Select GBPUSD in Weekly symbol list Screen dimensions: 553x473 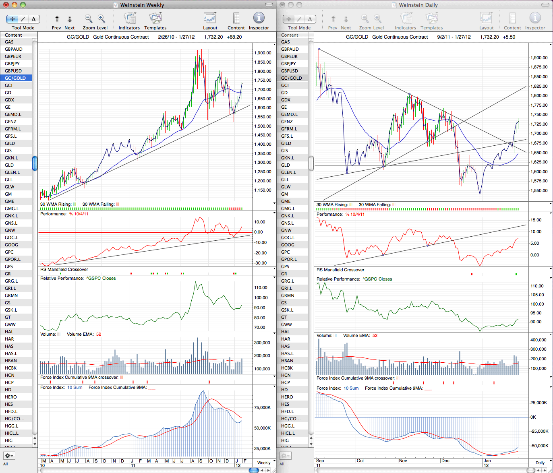coord(16,71)
